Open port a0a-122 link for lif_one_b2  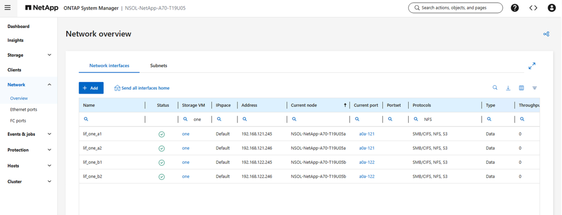point(367,177)
